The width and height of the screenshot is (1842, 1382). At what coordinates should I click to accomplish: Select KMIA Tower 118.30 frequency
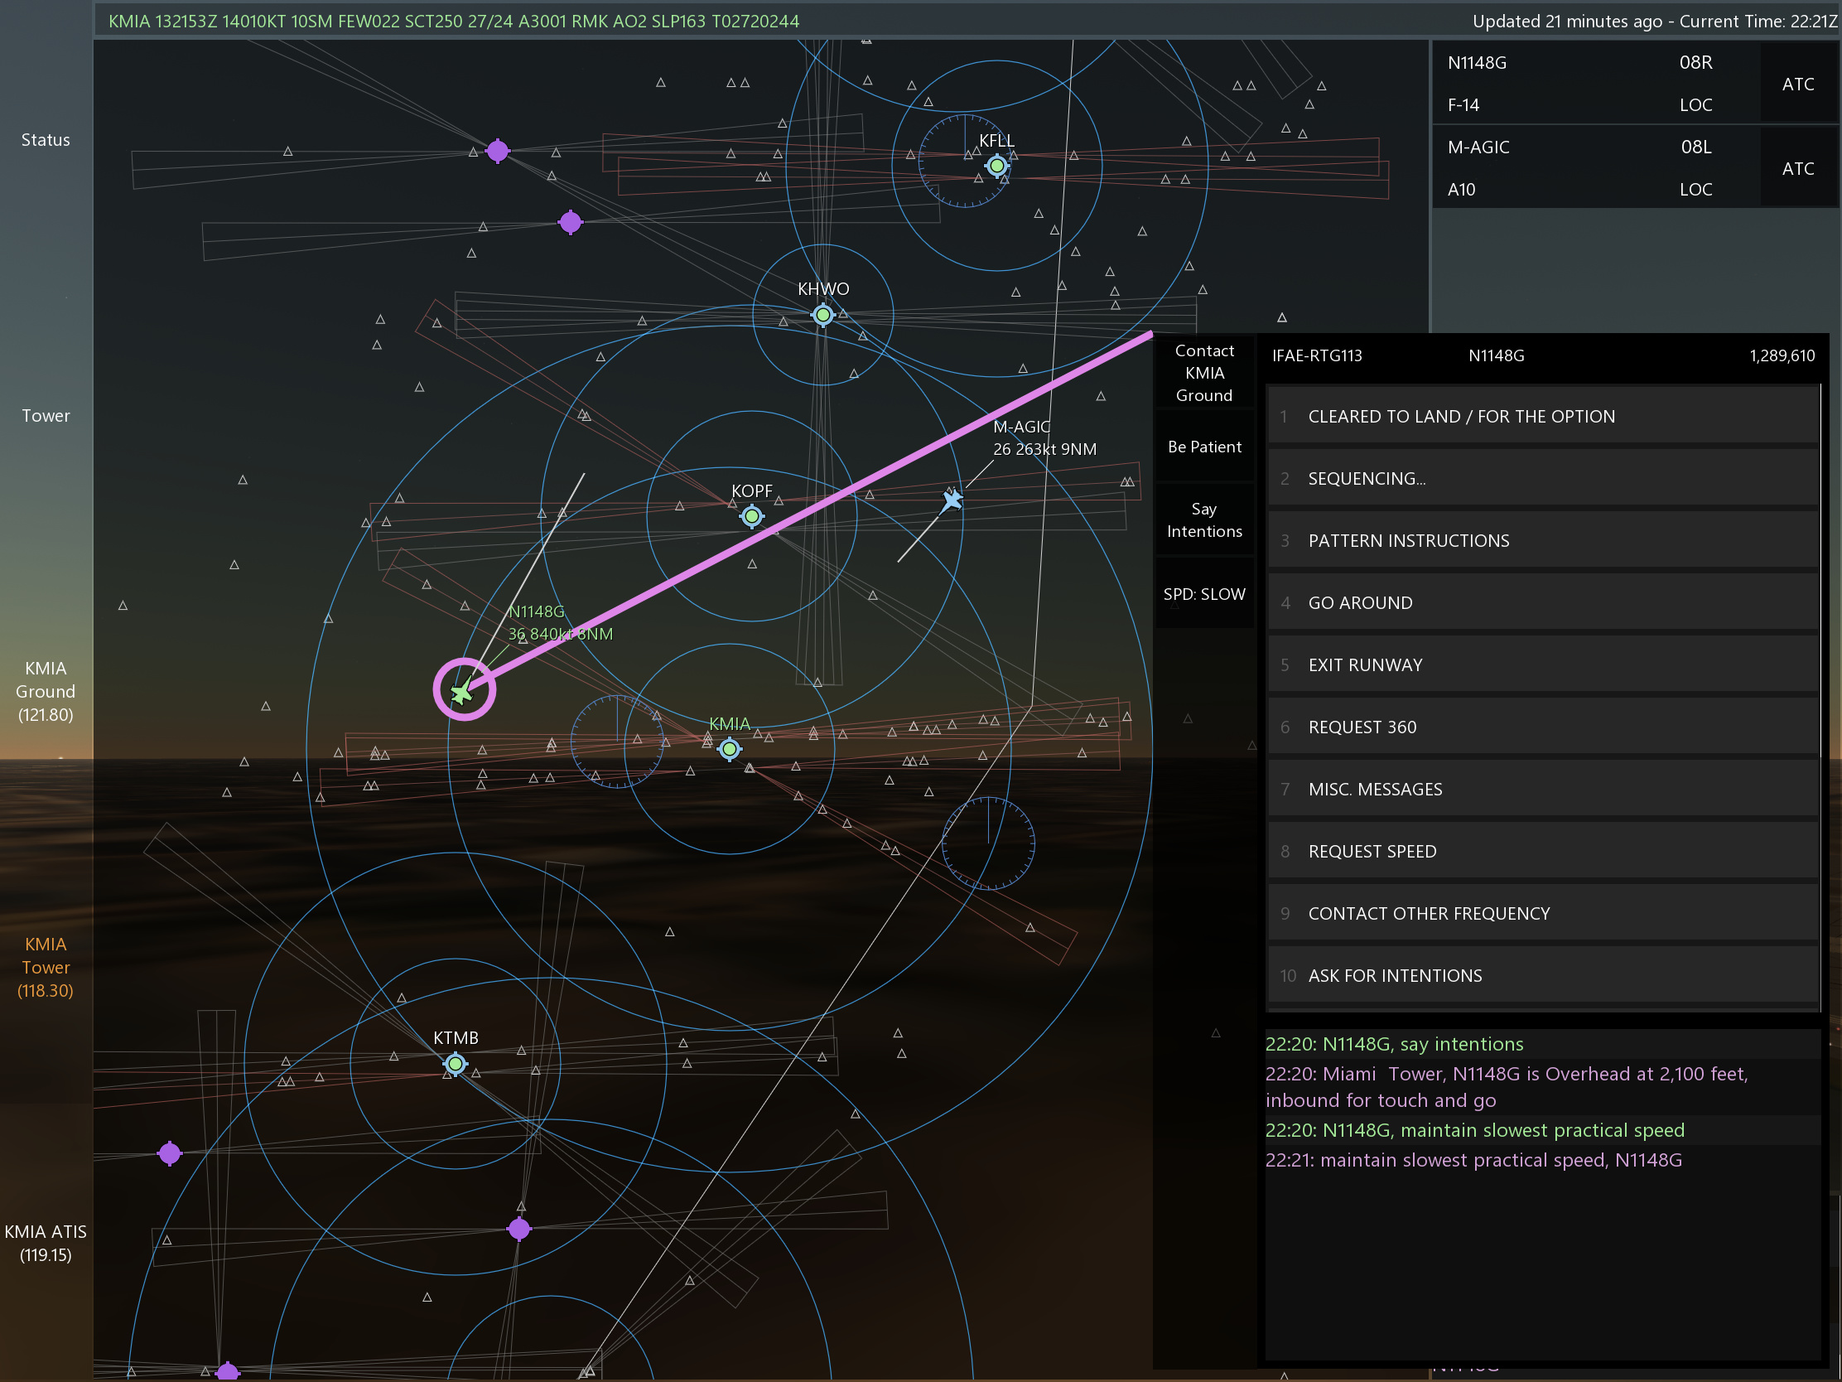[46, 967]
